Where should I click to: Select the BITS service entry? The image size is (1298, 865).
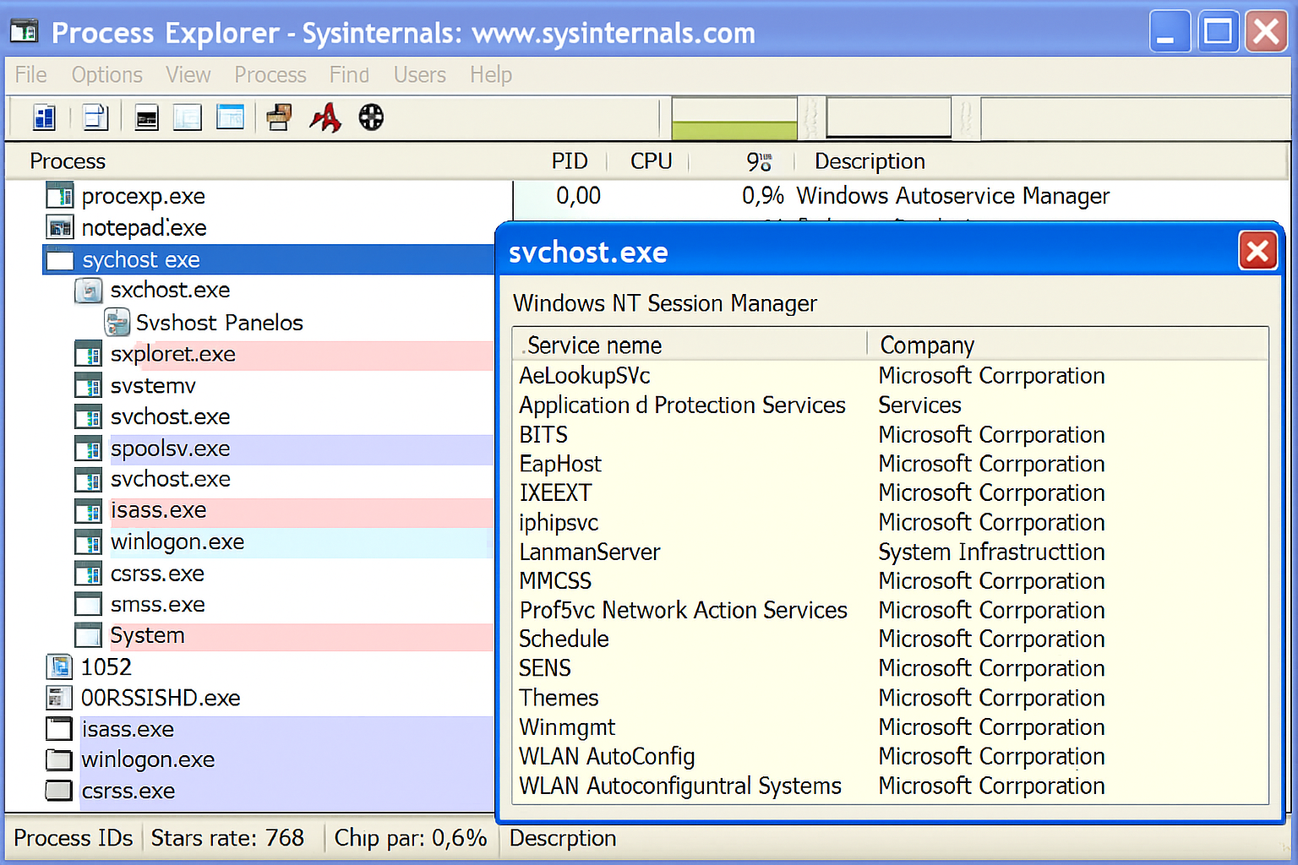pos(543,434)
